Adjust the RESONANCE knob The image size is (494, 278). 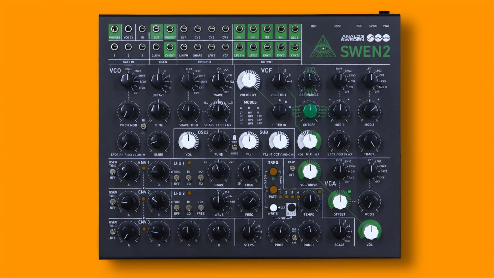(309, 81)
